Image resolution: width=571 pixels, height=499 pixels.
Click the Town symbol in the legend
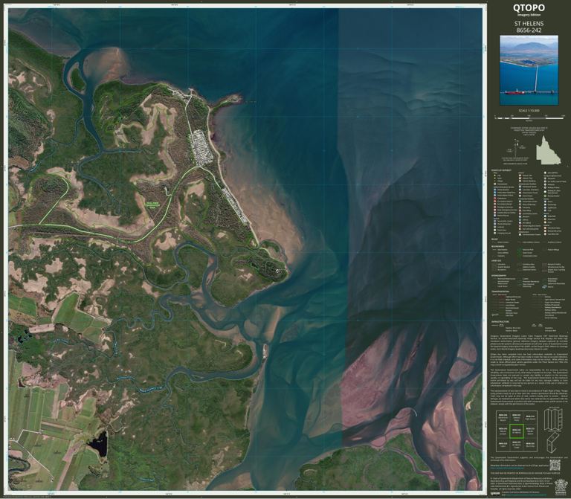tap(495, 178)
